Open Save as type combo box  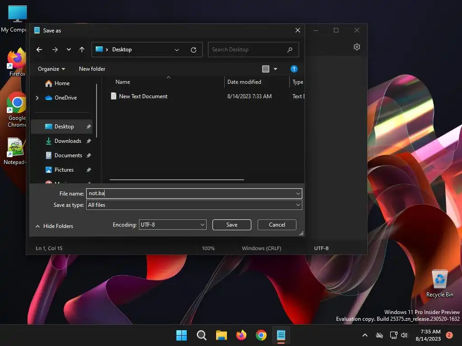(194, 205)
